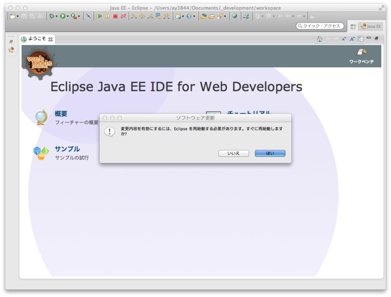This screenshot has height=297, width=391.
Task: Click the yellow Suspend pause icon
Action: point(107,16)
